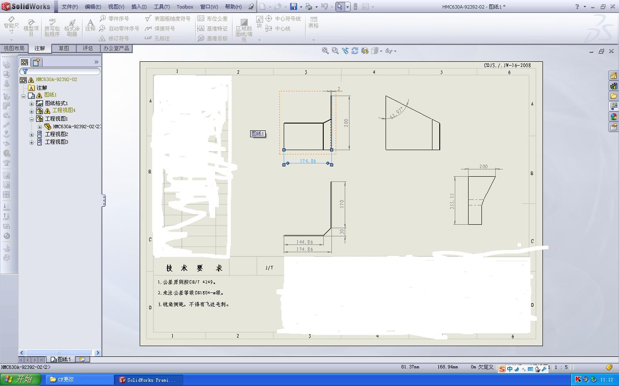Insert a Datum Target (基准目标)
The height and width of the screenshot is (386, 619).
tap(212, 39)
